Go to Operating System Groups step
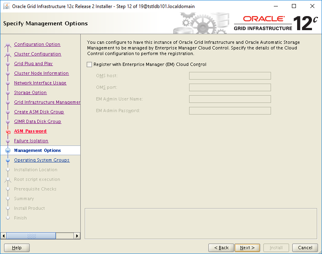This screenshot has height=254, width=322. pyautogui.click(x=42, y=160)
